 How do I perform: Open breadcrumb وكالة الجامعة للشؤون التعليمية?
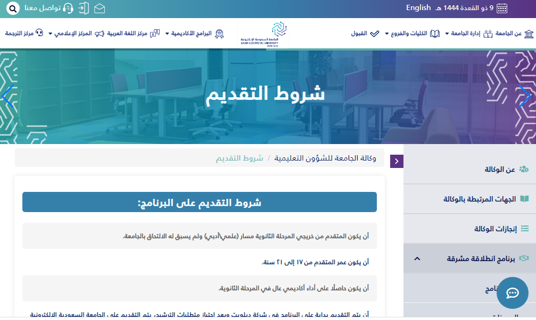coord(325,158)
